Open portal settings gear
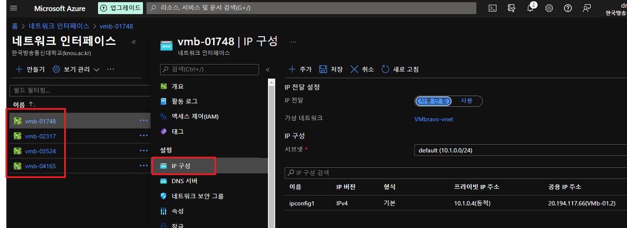 click(x=549, y=8)
